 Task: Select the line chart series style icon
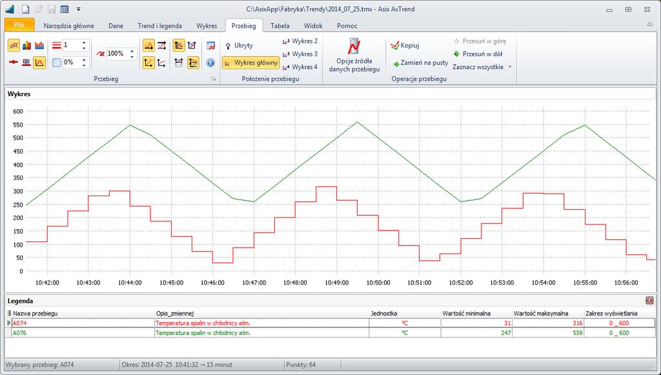coord(14,45)
